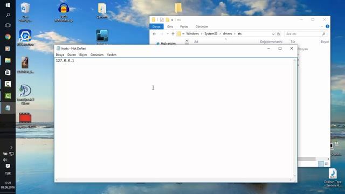Open the Gökhan Tepe MP3 desktop file
The height and width of the screenshot is (194, 345).
pyautogui.click(x=333, y=178)
